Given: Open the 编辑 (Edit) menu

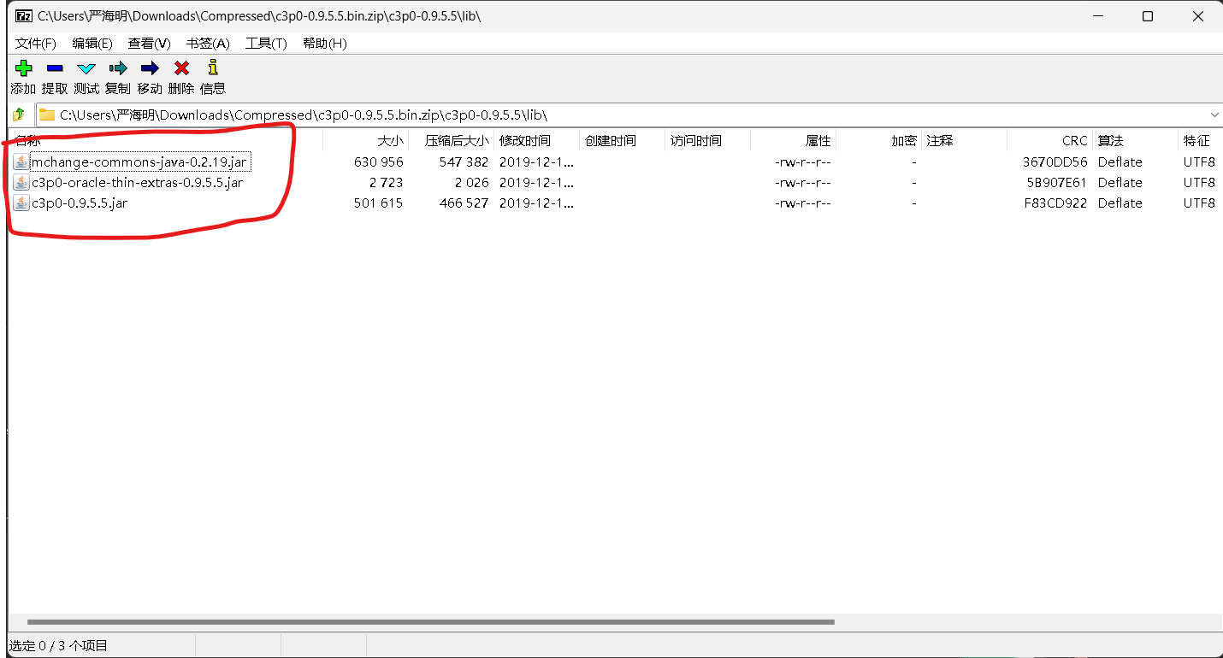Looking at the screenshot, I should [92, 44].
